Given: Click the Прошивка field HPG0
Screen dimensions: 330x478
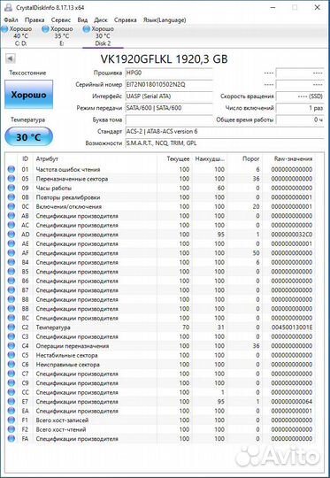Looking at the screenshot, I should click(169, 73).
